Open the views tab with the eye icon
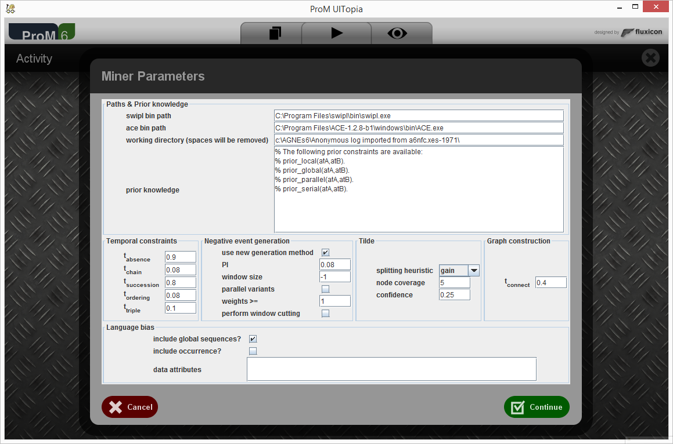 397,33
